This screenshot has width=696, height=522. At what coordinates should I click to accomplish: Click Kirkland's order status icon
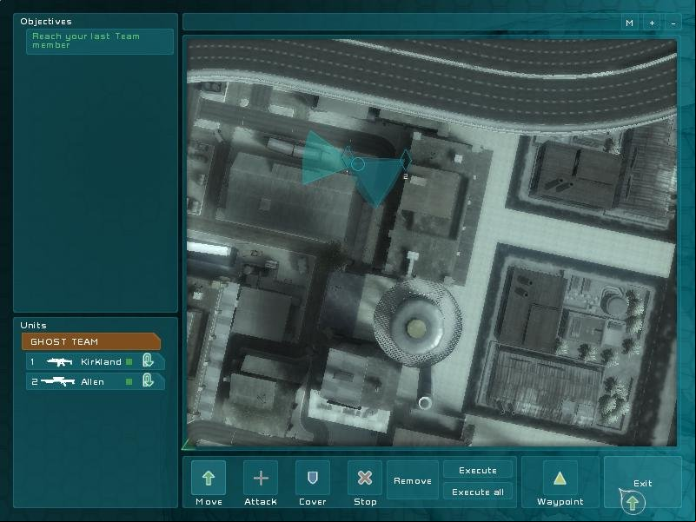click(x=148, y=360)
